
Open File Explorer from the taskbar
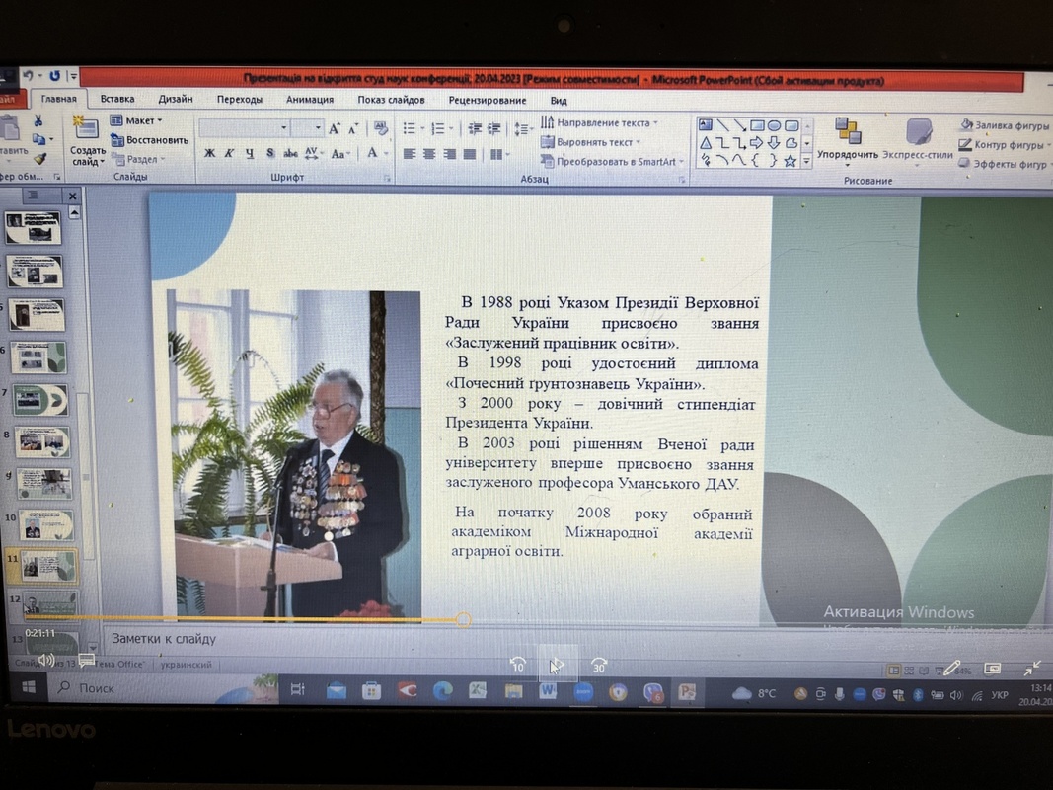(x=514, y=690)
